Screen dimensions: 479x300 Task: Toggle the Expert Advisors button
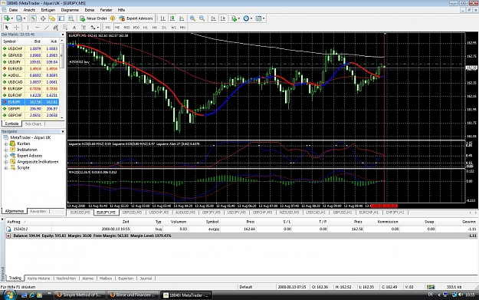(136, 18)
